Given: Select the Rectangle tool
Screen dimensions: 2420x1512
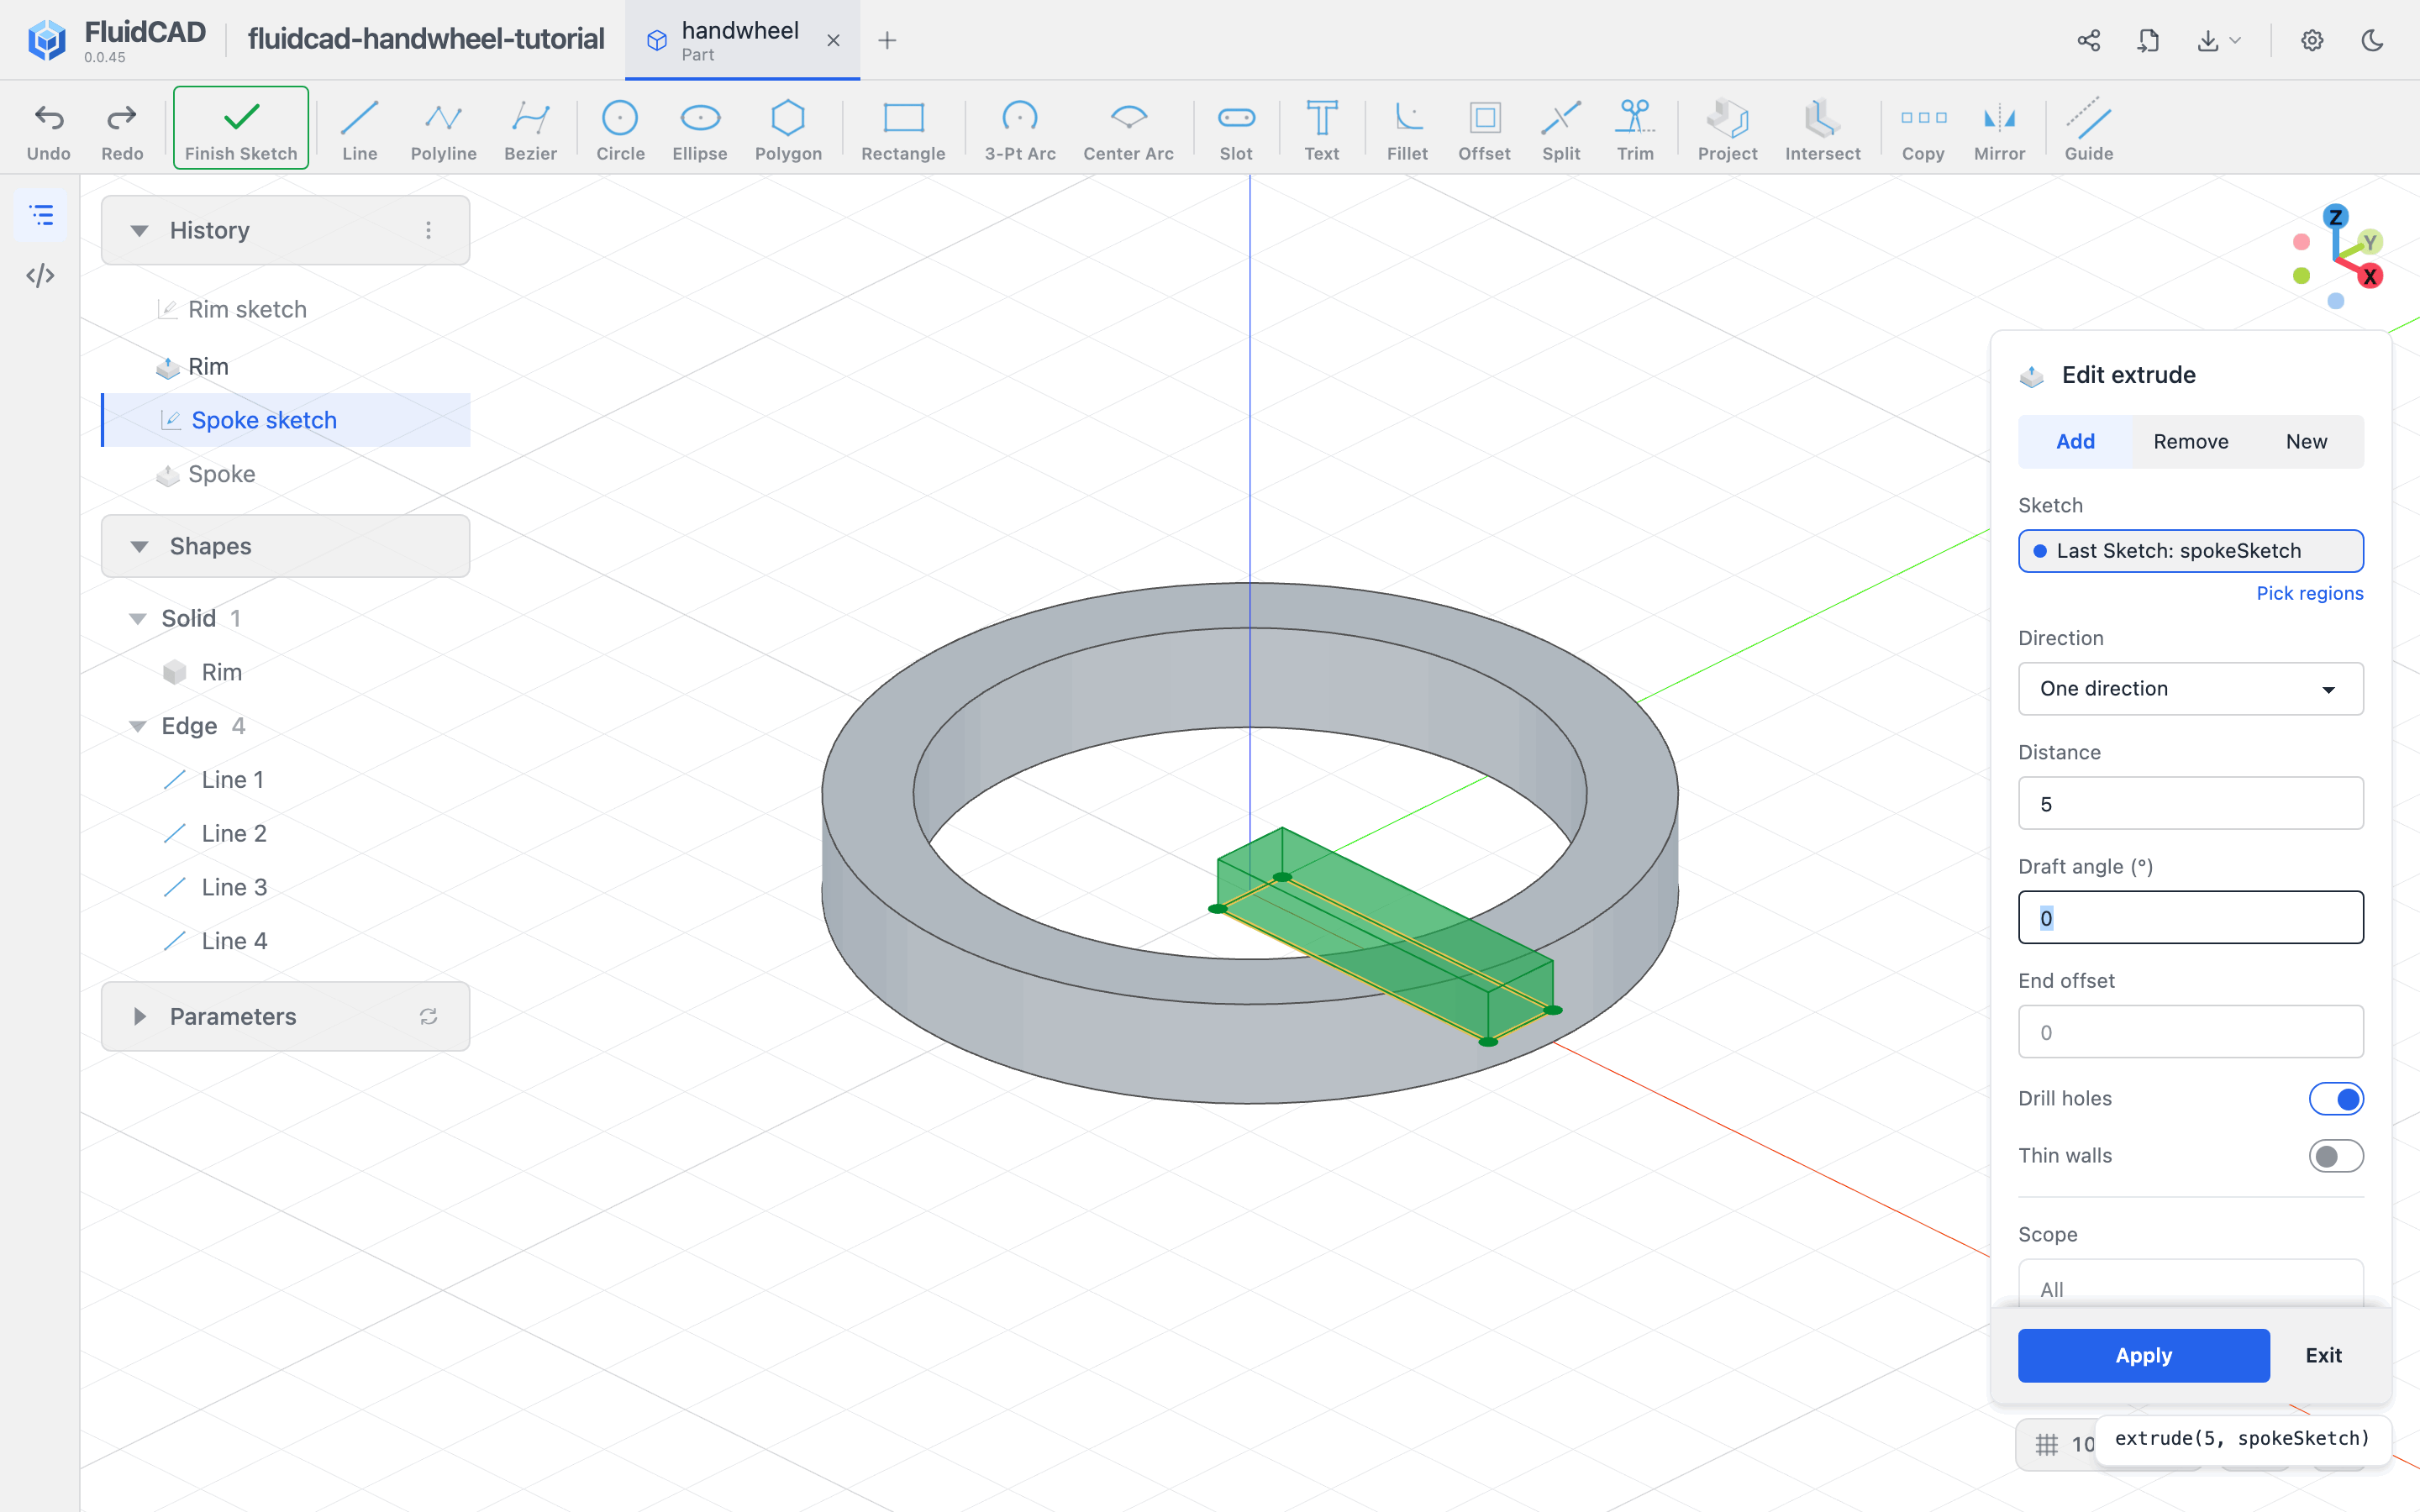Looking at the screenshot, I should point(903,129).
